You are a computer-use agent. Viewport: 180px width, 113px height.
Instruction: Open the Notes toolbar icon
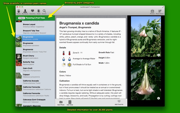[x=39, y=12]
